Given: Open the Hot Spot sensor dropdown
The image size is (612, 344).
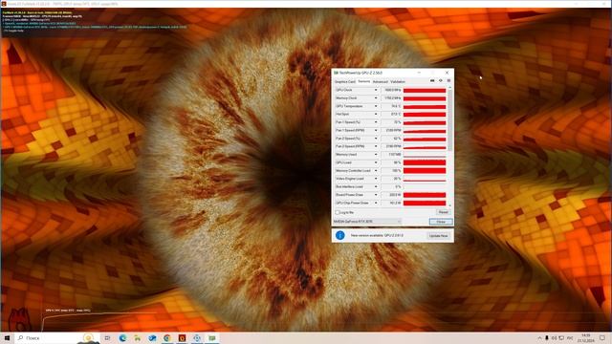Looking at the screenshot, I should click(376, 114).
